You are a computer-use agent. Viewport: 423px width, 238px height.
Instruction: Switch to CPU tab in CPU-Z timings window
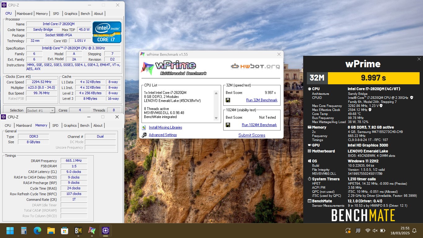pos(8,126)
